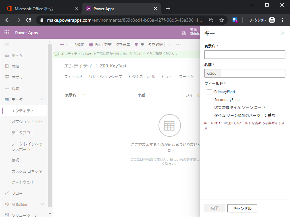Click the キャンセル button
The height and width of the screenshot is (217, 290).
(x=242, y=208)
